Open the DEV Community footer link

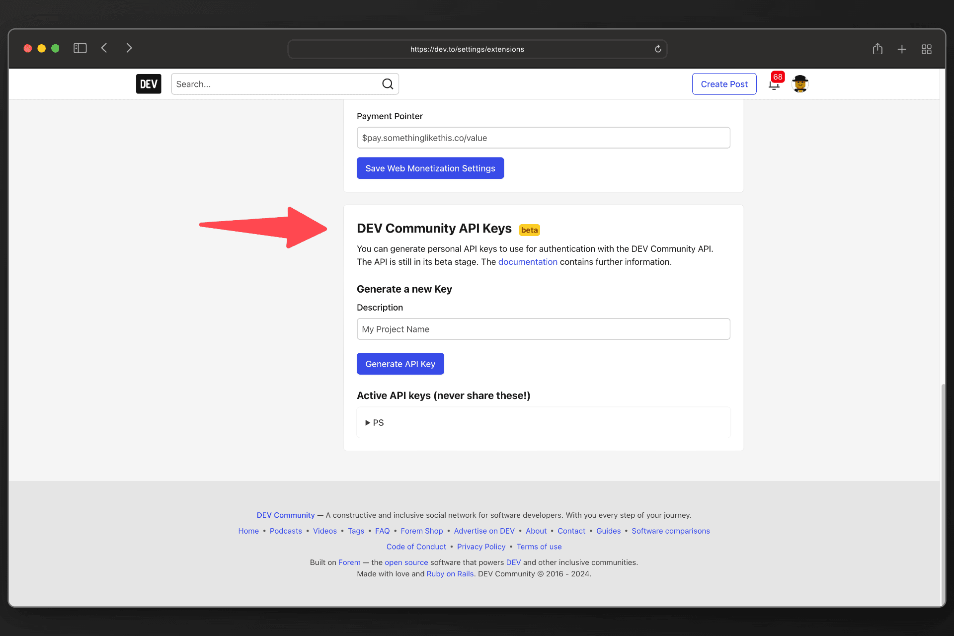click(286, 515)
